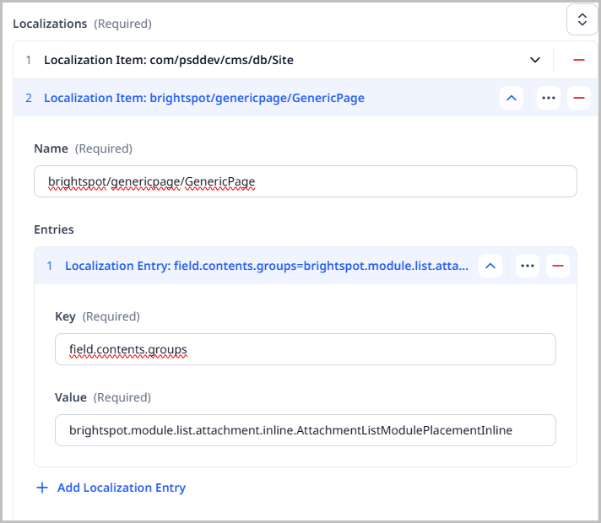Click the Key (Required) label
The image size is (601, 523).
pos(97,316)
